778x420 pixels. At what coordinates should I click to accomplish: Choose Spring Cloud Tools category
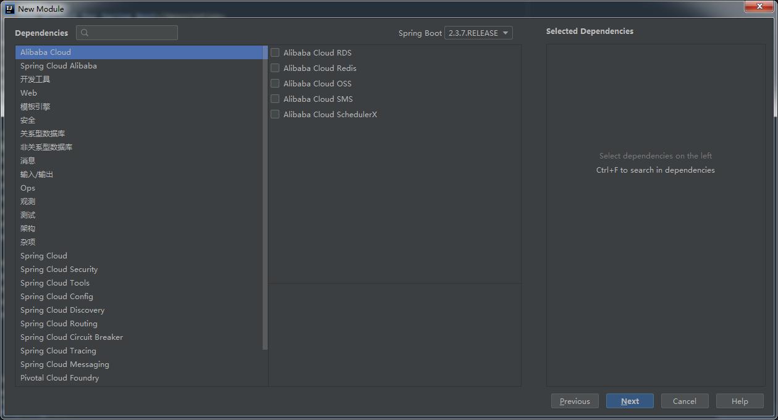tap(139, 283)
